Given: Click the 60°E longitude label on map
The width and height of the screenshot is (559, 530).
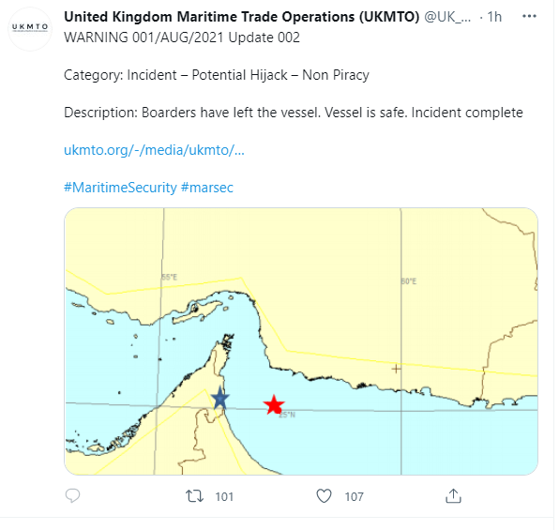Looking at the screenshot, I should (409, 281).
